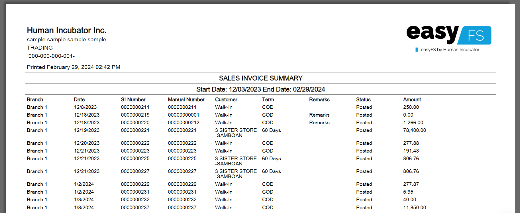Screen dimensions: 520x213
Task: Click the Branch column header
Action: pos(35,100)
